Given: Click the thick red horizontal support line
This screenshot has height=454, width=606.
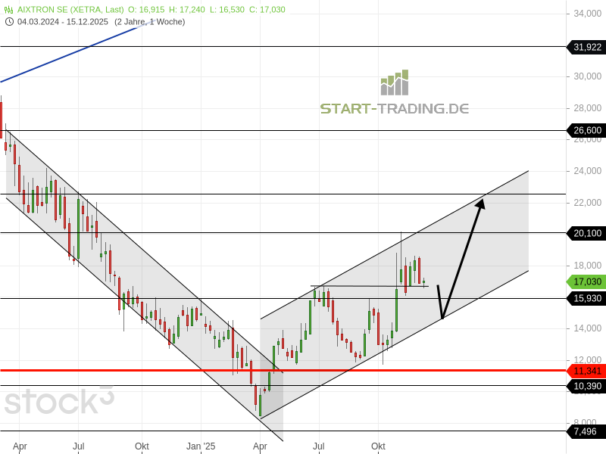Looking at the screenshot, I should tap(151, 370).
